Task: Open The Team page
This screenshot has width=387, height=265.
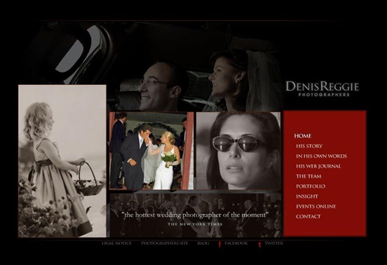Action: pyautogui.click(x=308, y=177)
